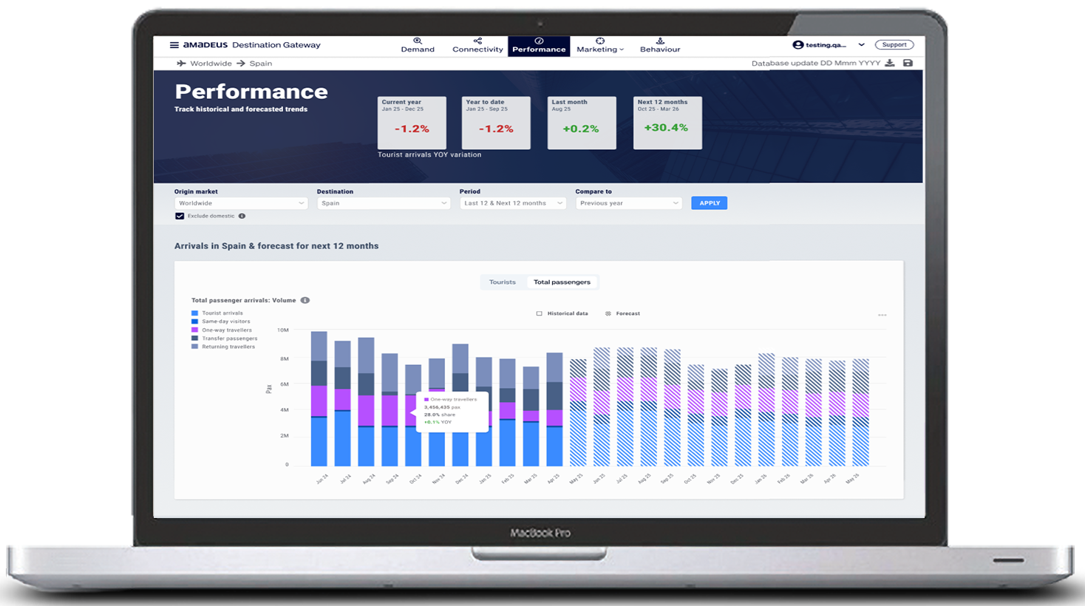Open the Origin market dropdown
The height and width of the screenshot is (606, 1085).
241,203
